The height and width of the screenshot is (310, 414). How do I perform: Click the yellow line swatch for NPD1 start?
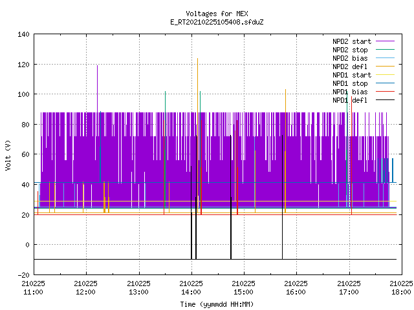click(x=386, y=75)
